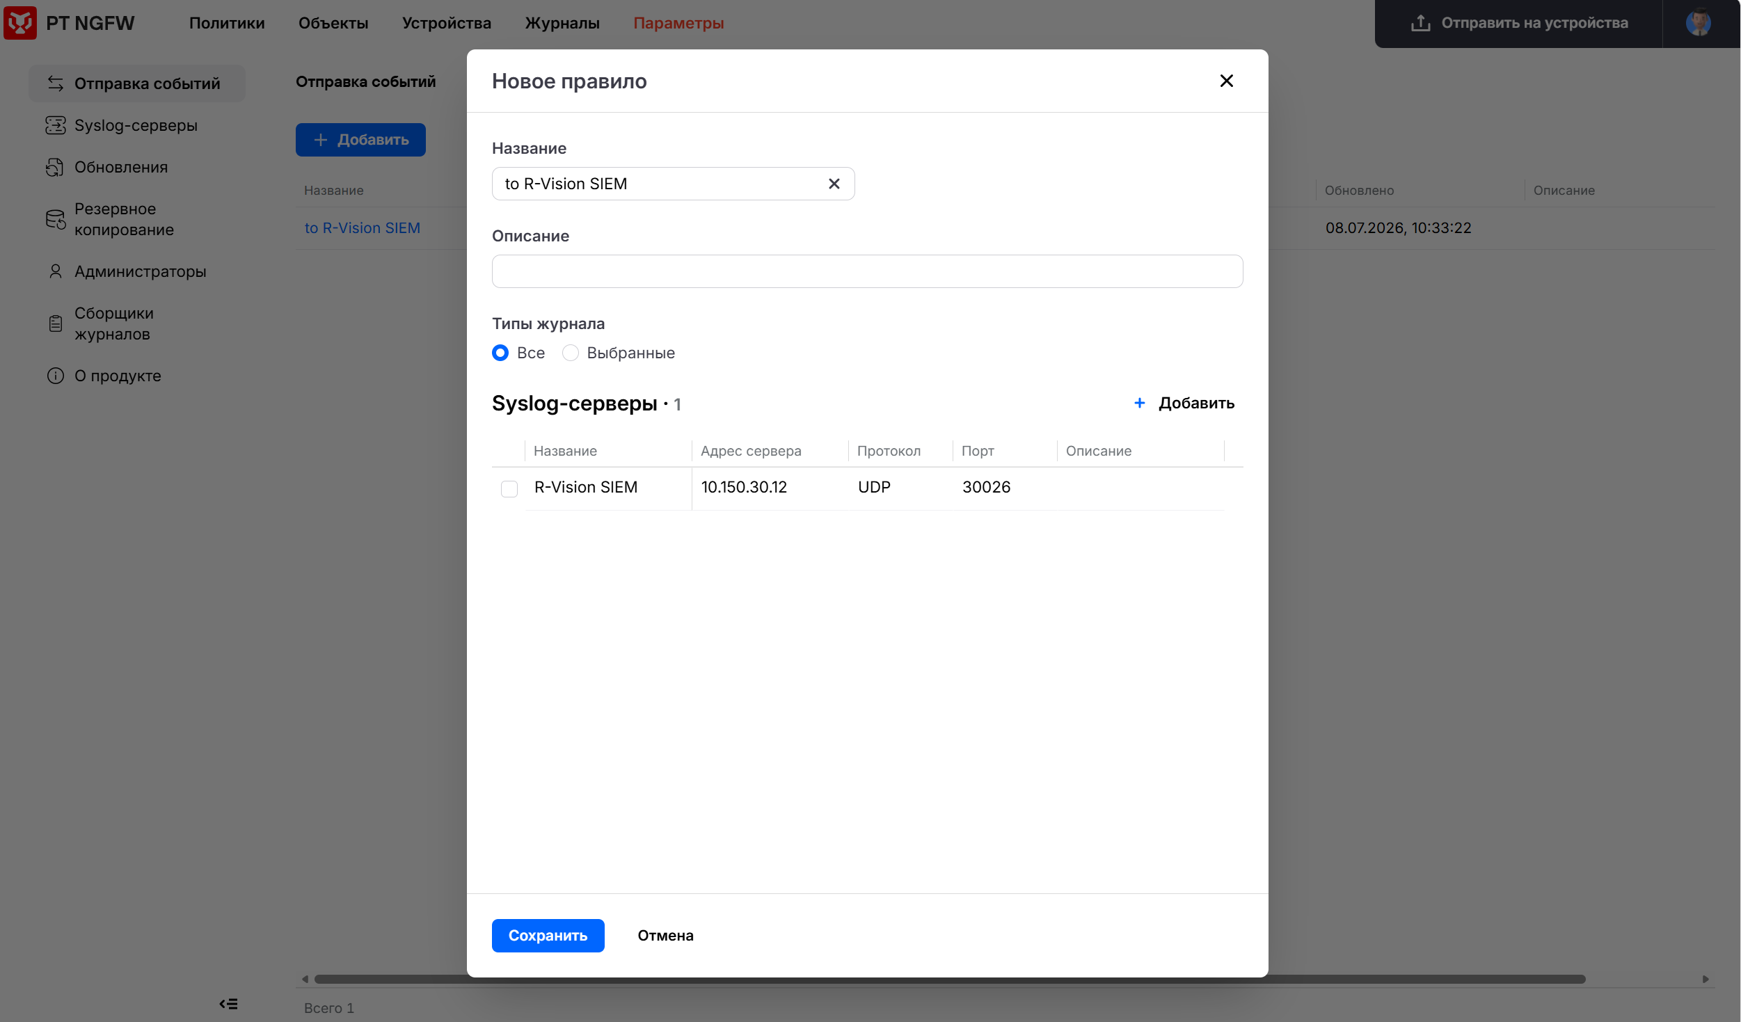Screen dimensions: 1741x1022
Task: Click the Сохранить button
Action: pos(548,935)
